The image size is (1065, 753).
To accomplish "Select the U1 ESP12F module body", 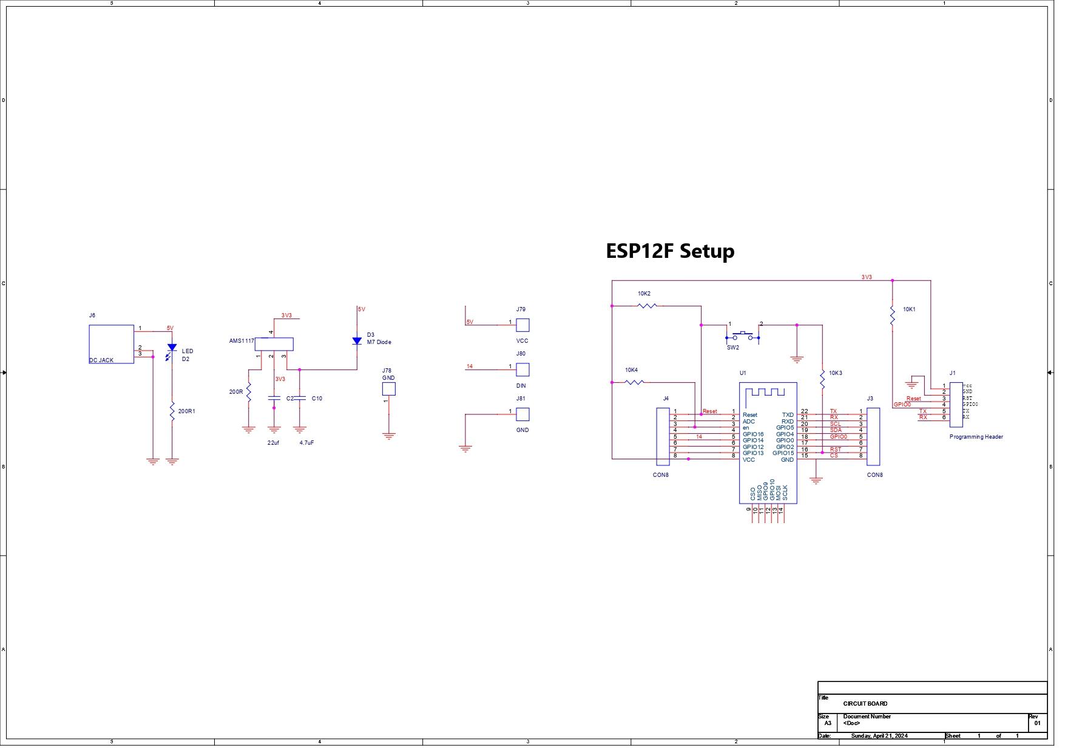I will 768,443.
